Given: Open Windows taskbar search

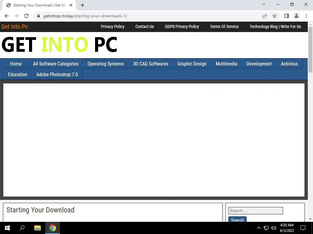Looking at the screenshot, I should click(x=22, y=228).
